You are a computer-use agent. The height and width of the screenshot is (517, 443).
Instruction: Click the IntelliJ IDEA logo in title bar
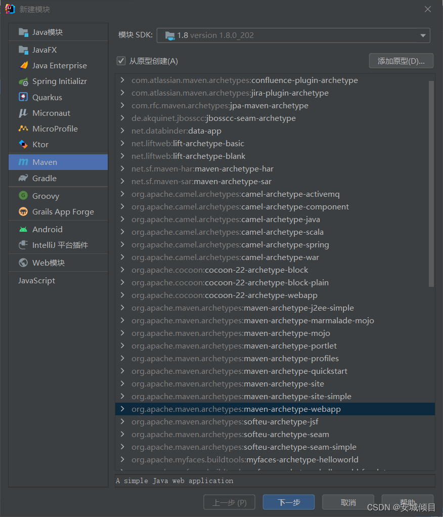[10, 9]
